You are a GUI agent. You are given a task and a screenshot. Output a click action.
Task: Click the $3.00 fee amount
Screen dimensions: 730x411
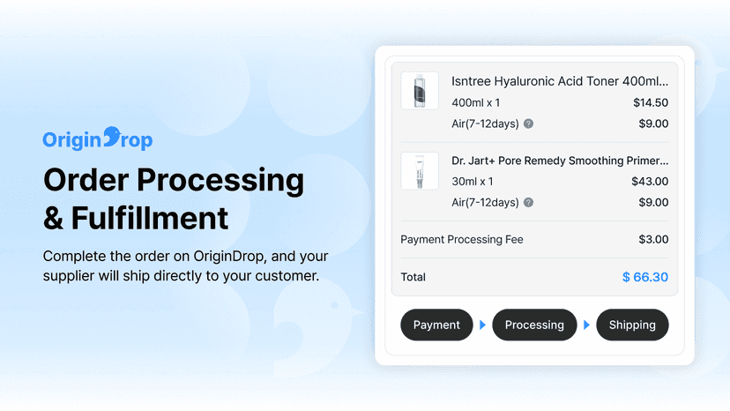[x=653, y=240]
